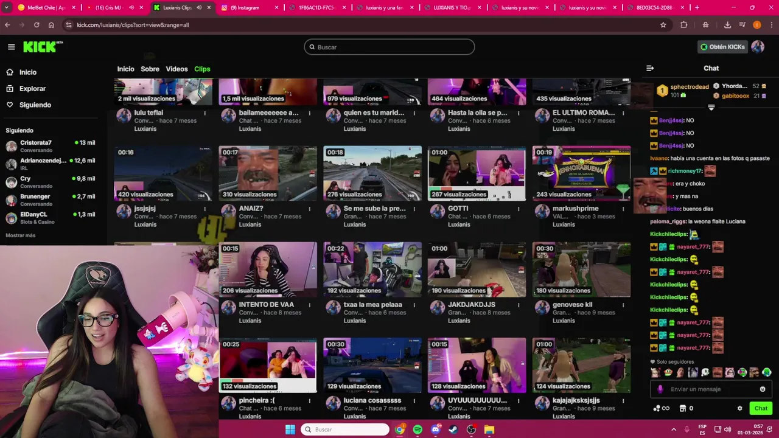Image resolution: width=779 pixels, height=438 pixels.
Task: Click Luxianis avatar beside markushprime clip
Action: tap(542, 212)
